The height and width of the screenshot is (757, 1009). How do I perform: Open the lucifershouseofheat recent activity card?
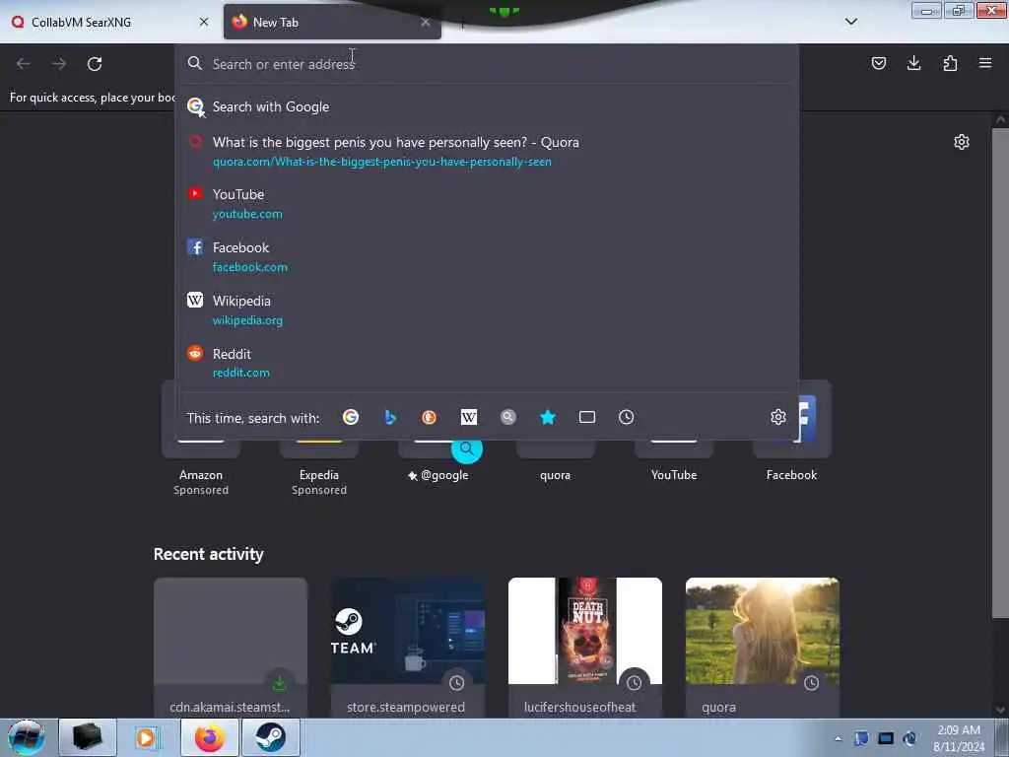585,647
